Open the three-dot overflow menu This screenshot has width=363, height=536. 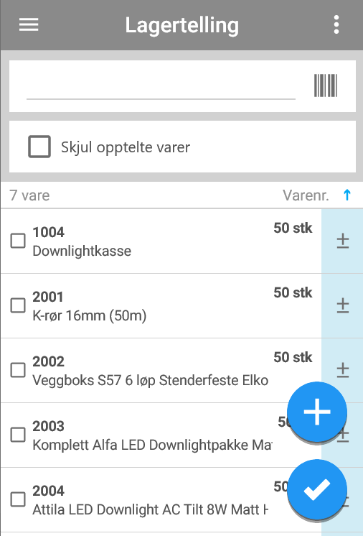click(336, 24)
